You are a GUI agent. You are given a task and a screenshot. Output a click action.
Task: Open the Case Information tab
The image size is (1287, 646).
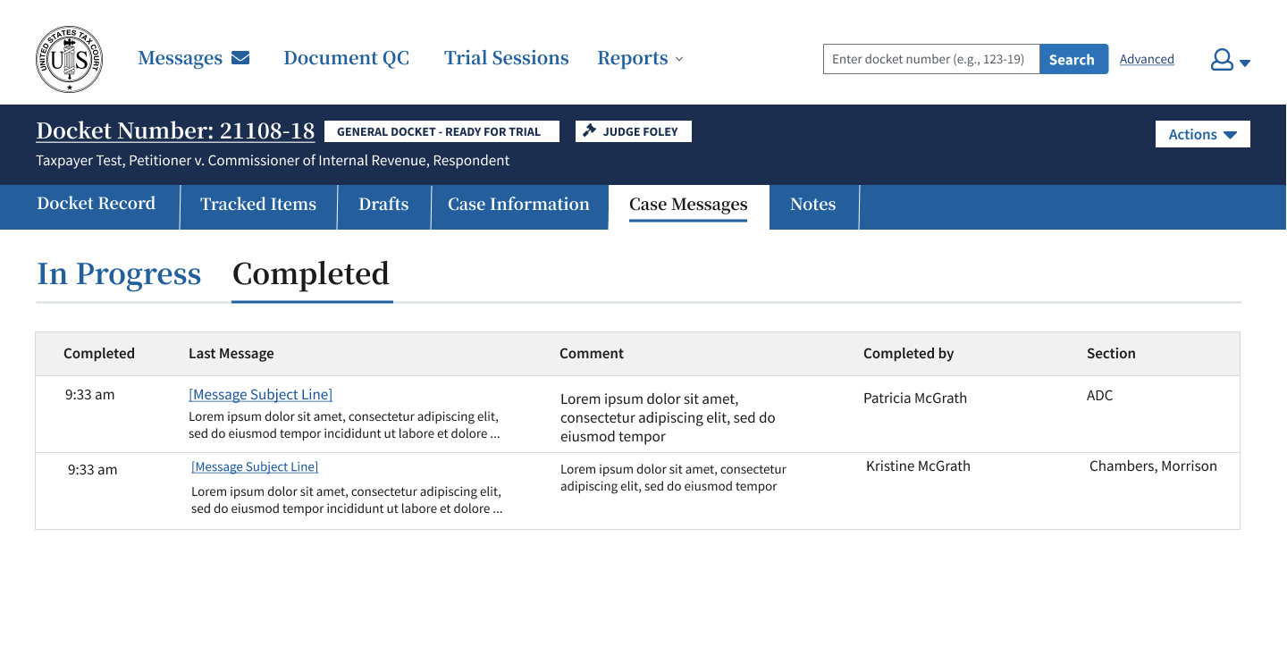519,205
